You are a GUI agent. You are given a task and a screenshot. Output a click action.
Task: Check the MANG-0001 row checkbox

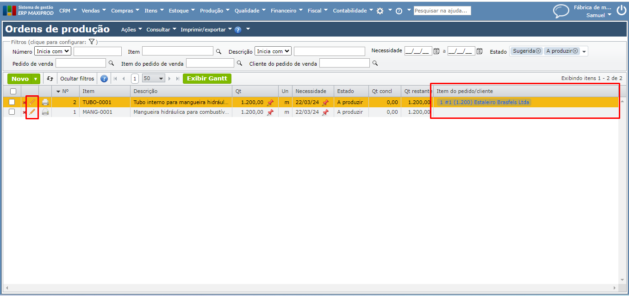(x=12, y=112)
